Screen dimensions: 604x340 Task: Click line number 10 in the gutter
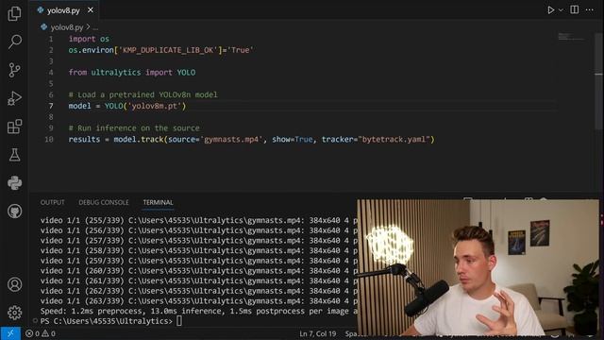(49, 140)
